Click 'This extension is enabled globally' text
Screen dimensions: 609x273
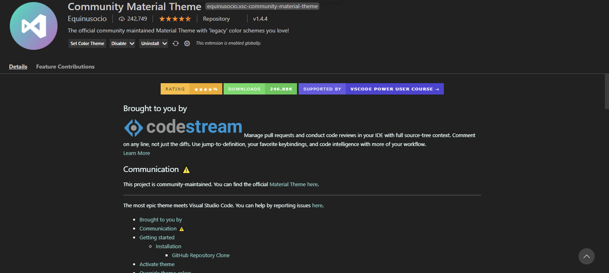[228, 43]
